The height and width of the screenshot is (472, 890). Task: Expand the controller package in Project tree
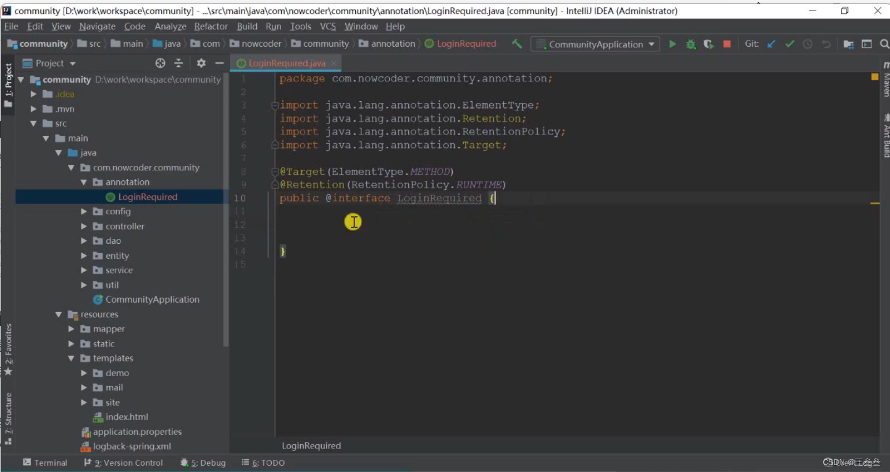point(84,226)
